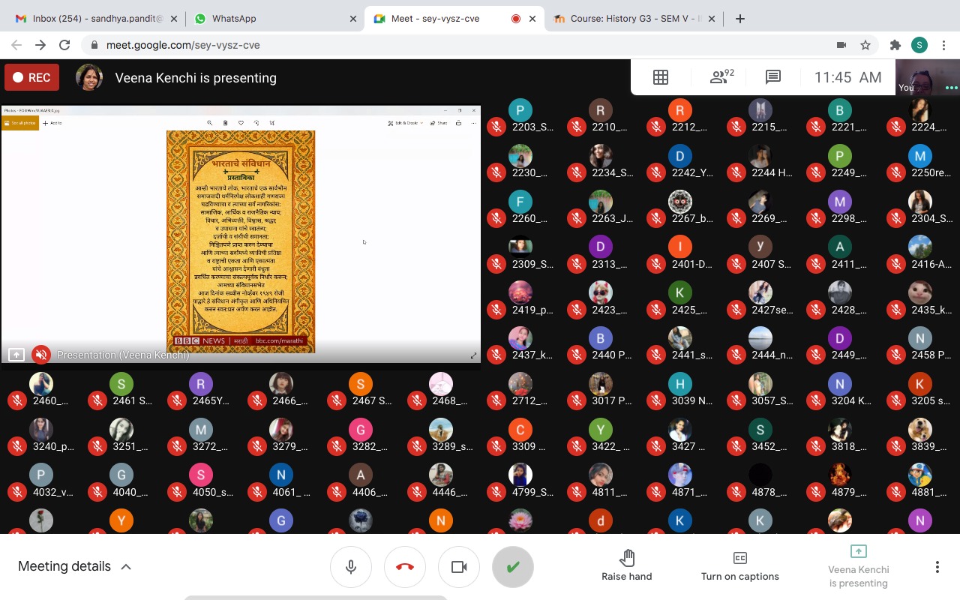Toggle the camera on or off
This screenshot has height=600, width=960.
click(458, 567)
